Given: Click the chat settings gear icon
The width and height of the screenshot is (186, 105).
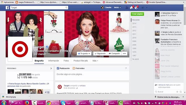Looking at the screenshot, I should tap(177, 92).
